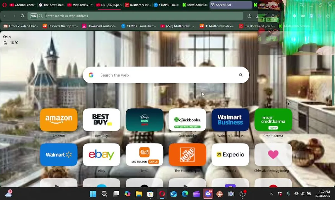Image resolution: width=335 pixels, height=200 pixels.
Task: Switch to the mistlordrx life tab
Action: 138,5
